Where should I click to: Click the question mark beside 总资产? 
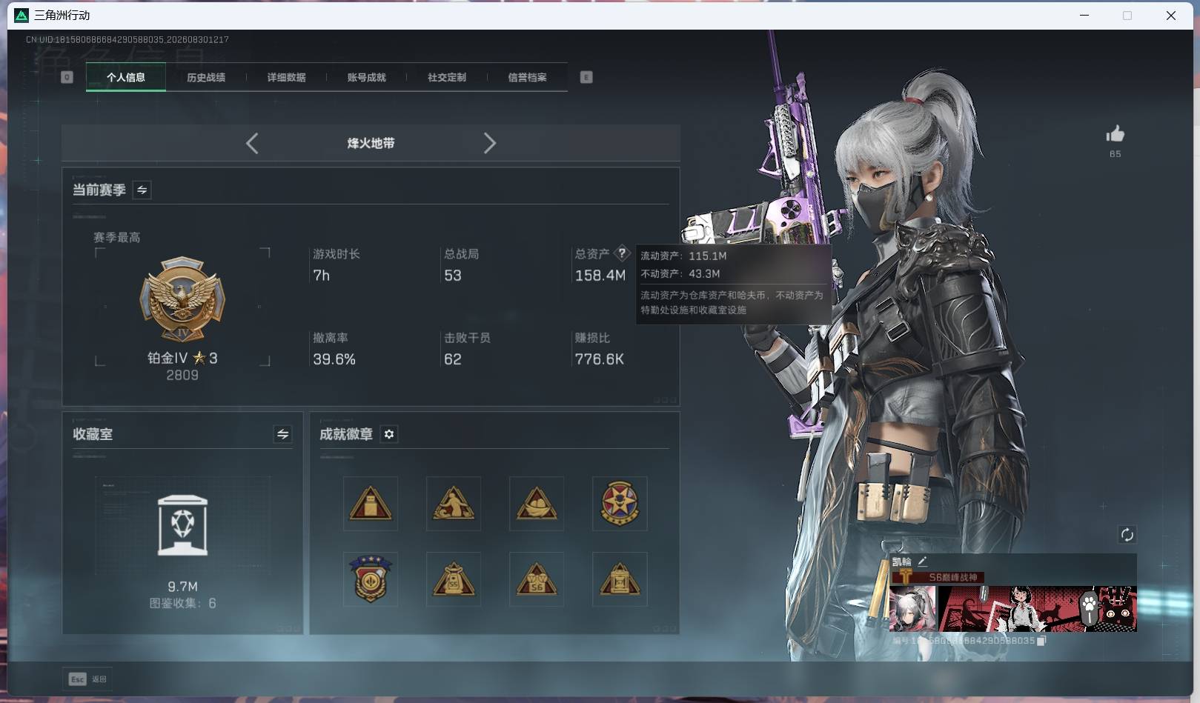(x=622, y=253)
